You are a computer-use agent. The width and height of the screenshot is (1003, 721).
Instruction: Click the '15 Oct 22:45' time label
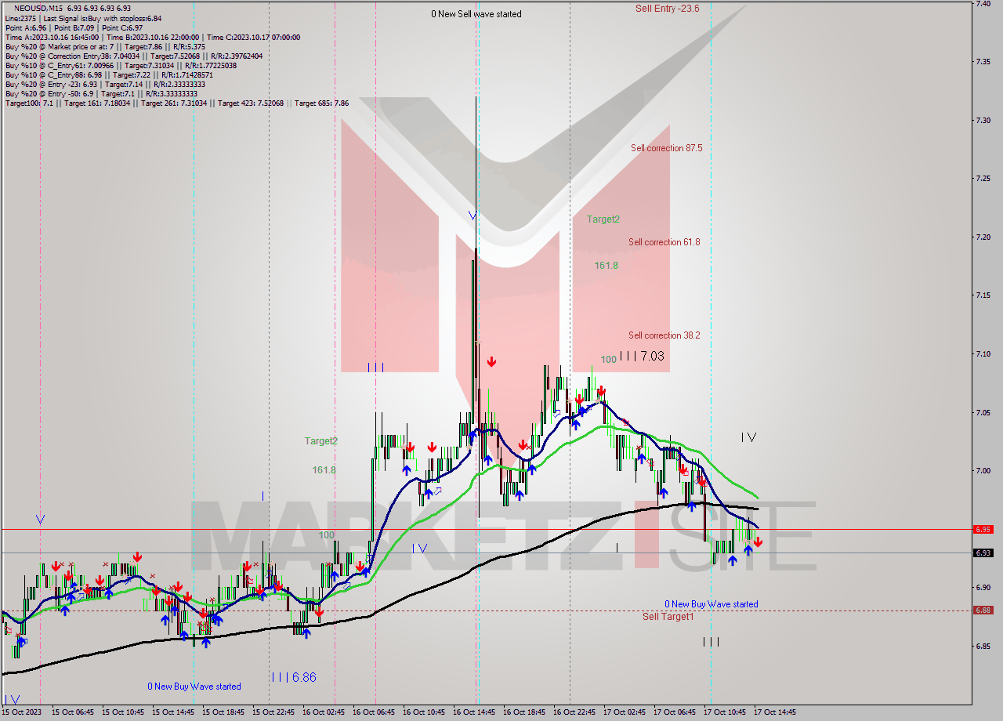point(273,712)
